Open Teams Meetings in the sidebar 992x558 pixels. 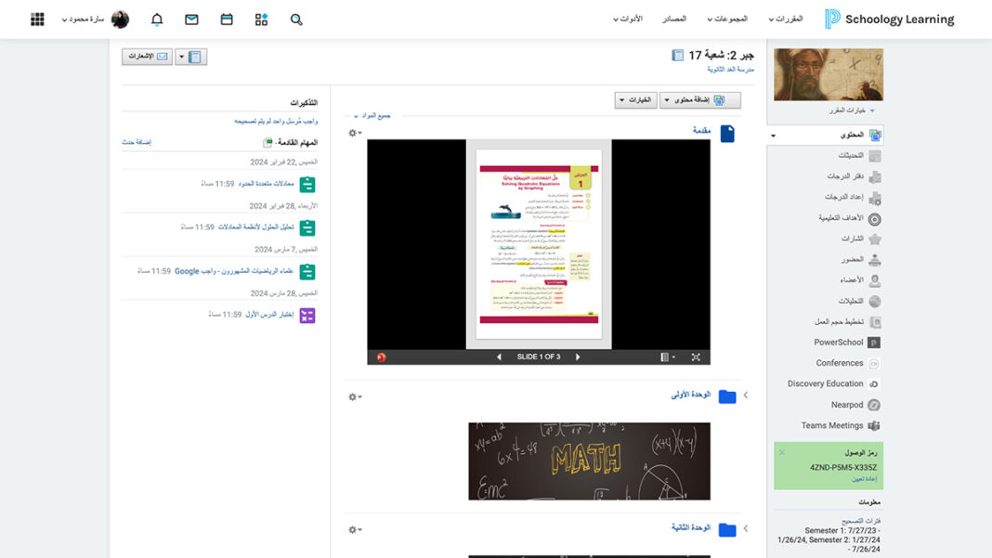click(835, 425)
